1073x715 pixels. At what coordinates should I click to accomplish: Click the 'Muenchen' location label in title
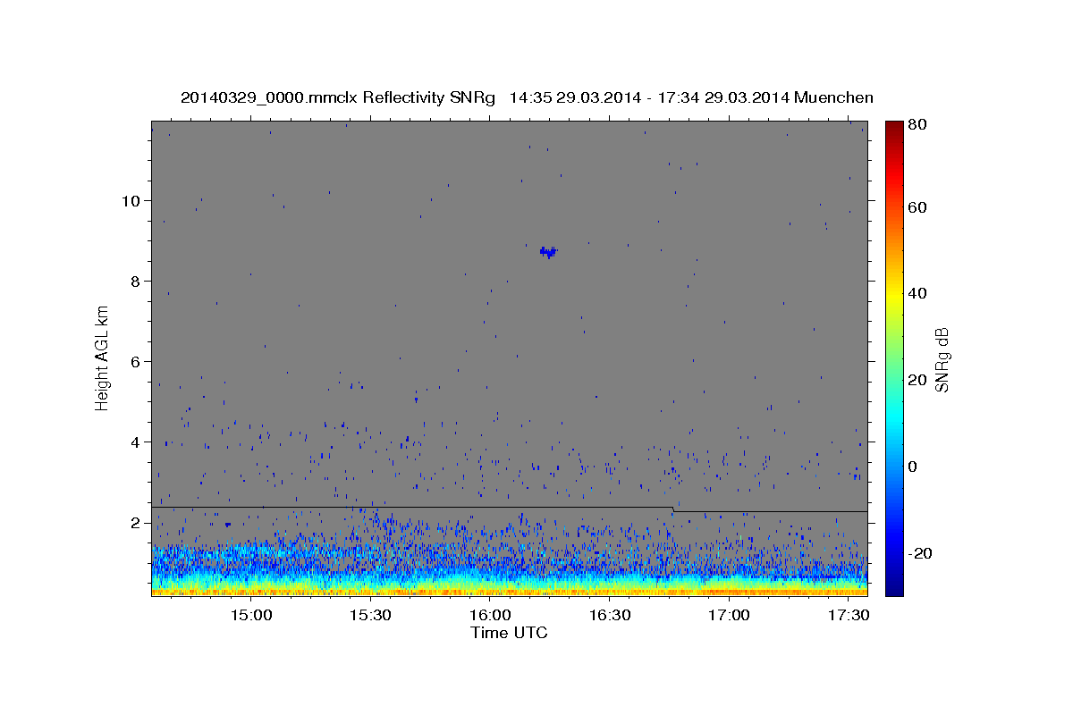coord(833,97)
